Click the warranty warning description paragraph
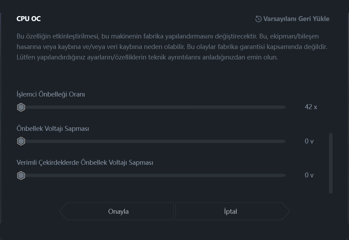Image resolution: width=349 pixels, height=240 pixels. coord(172,47)
